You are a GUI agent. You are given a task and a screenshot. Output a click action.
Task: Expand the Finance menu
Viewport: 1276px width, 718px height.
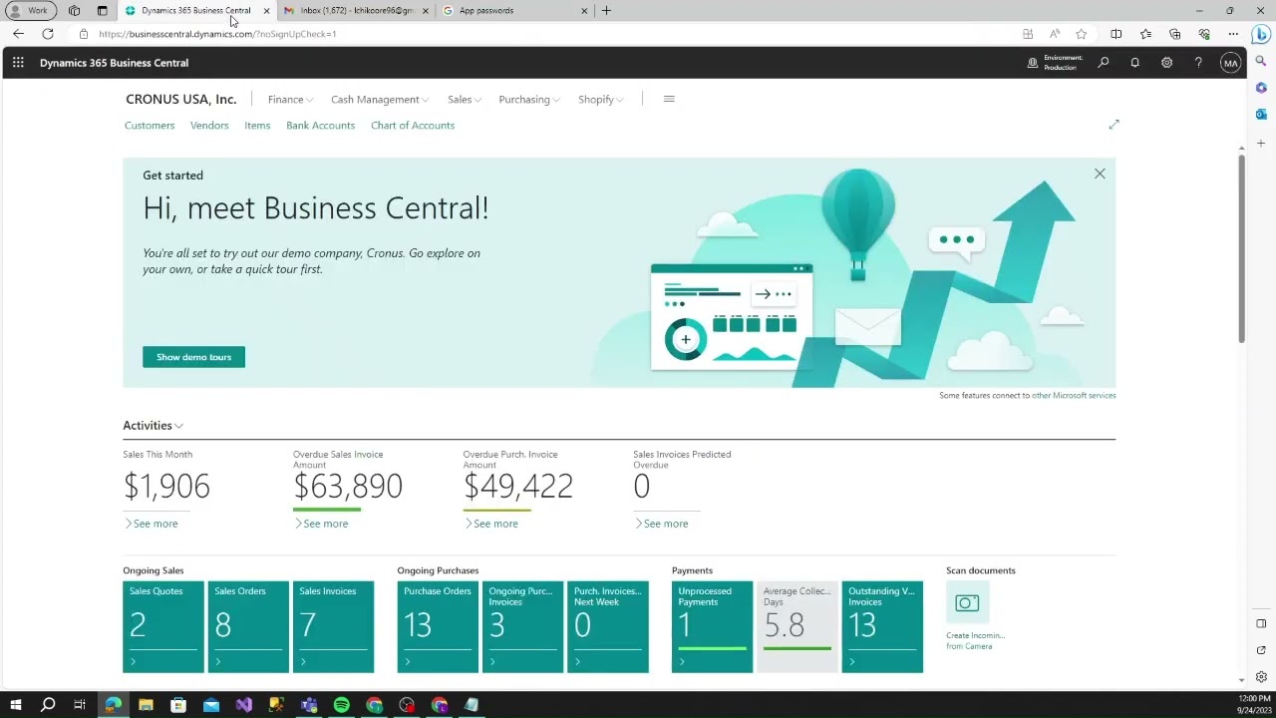pos(290,100)
